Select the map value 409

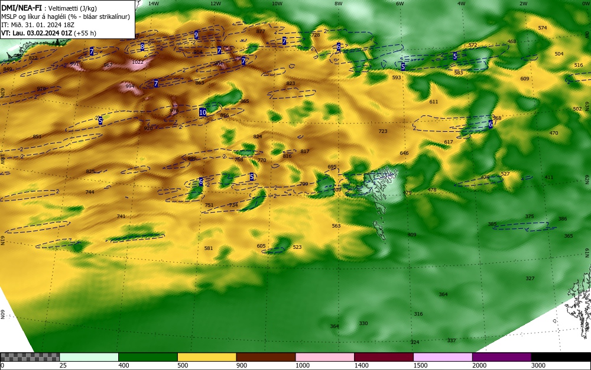coord(412,235)
